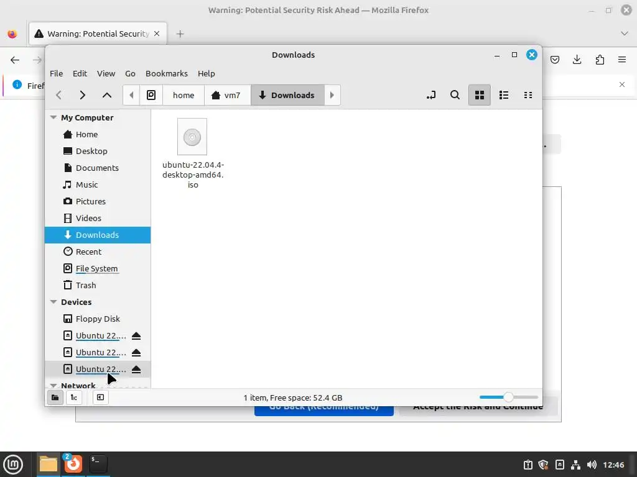Toggle location entry text mode

point(431,95)
